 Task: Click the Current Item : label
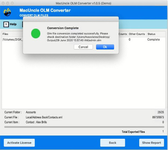(12, 122)
